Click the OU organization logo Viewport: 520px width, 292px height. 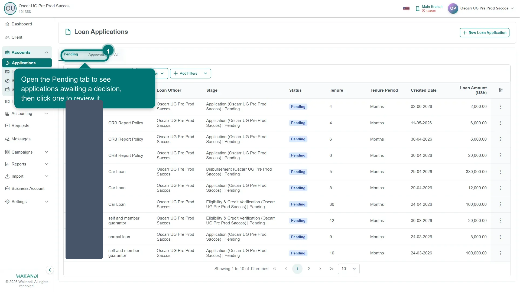(x=10, y=8)
